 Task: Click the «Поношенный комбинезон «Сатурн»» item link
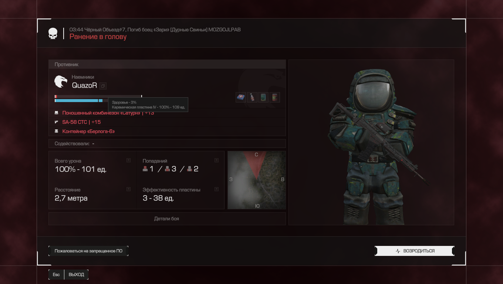pyautogui.click(x=108, y=113)
